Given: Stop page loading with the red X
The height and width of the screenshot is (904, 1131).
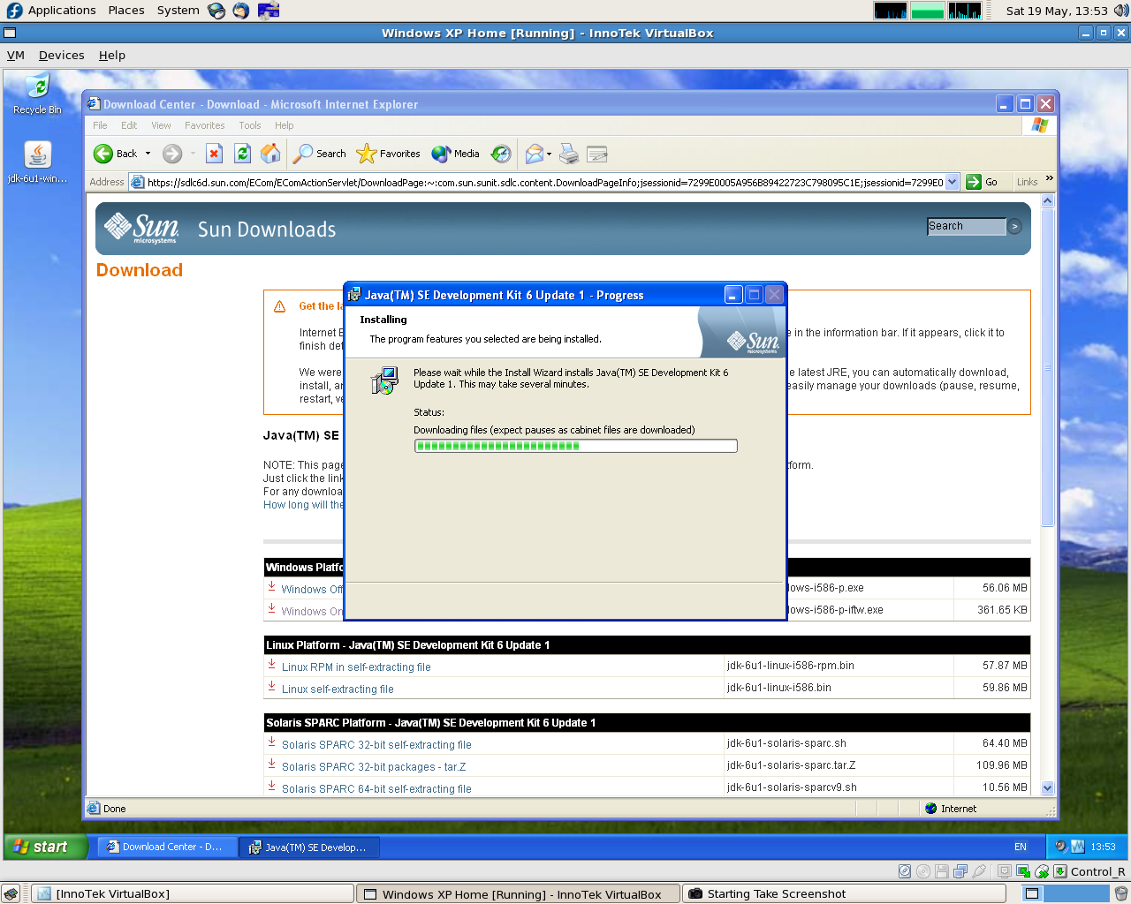Looking at the screenshot, I should (214, 154).
